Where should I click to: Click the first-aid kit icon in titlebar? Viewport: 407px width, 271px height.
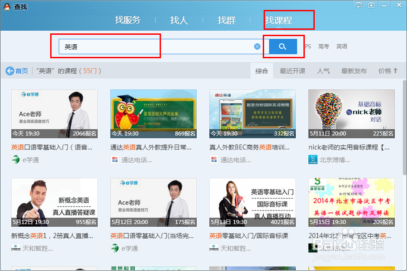[372, 5]
